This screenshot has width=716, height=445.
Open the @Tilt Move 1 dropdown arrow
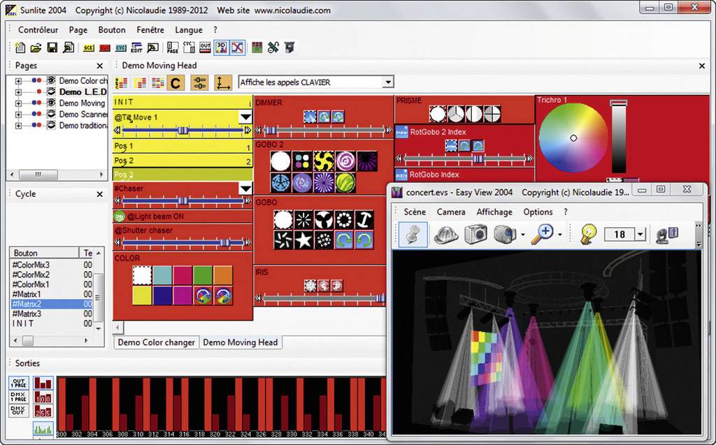(x=245, y=117)
